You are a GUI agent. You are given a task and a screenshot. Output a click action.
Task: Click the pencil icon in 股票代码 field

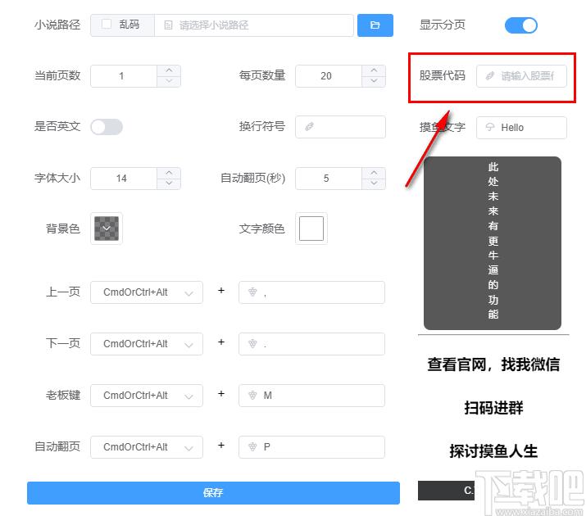[489, 76]
